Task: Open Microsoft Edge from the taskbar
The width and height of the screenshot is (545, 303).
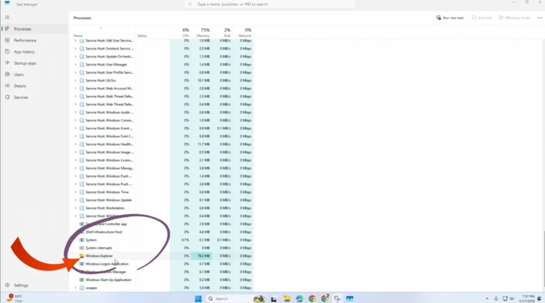Action: pyautogui.click(x=299, y=299)
